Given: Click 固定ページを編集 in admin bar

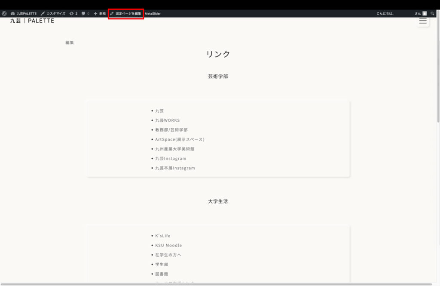Looking at the screenshot, I should (x=125, y=14).
